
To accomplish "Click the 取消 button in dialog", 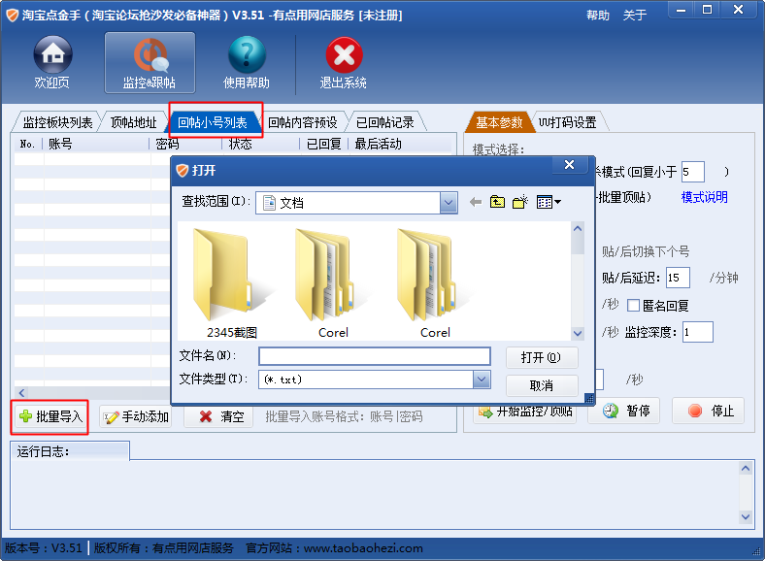I will pos(542,386).
